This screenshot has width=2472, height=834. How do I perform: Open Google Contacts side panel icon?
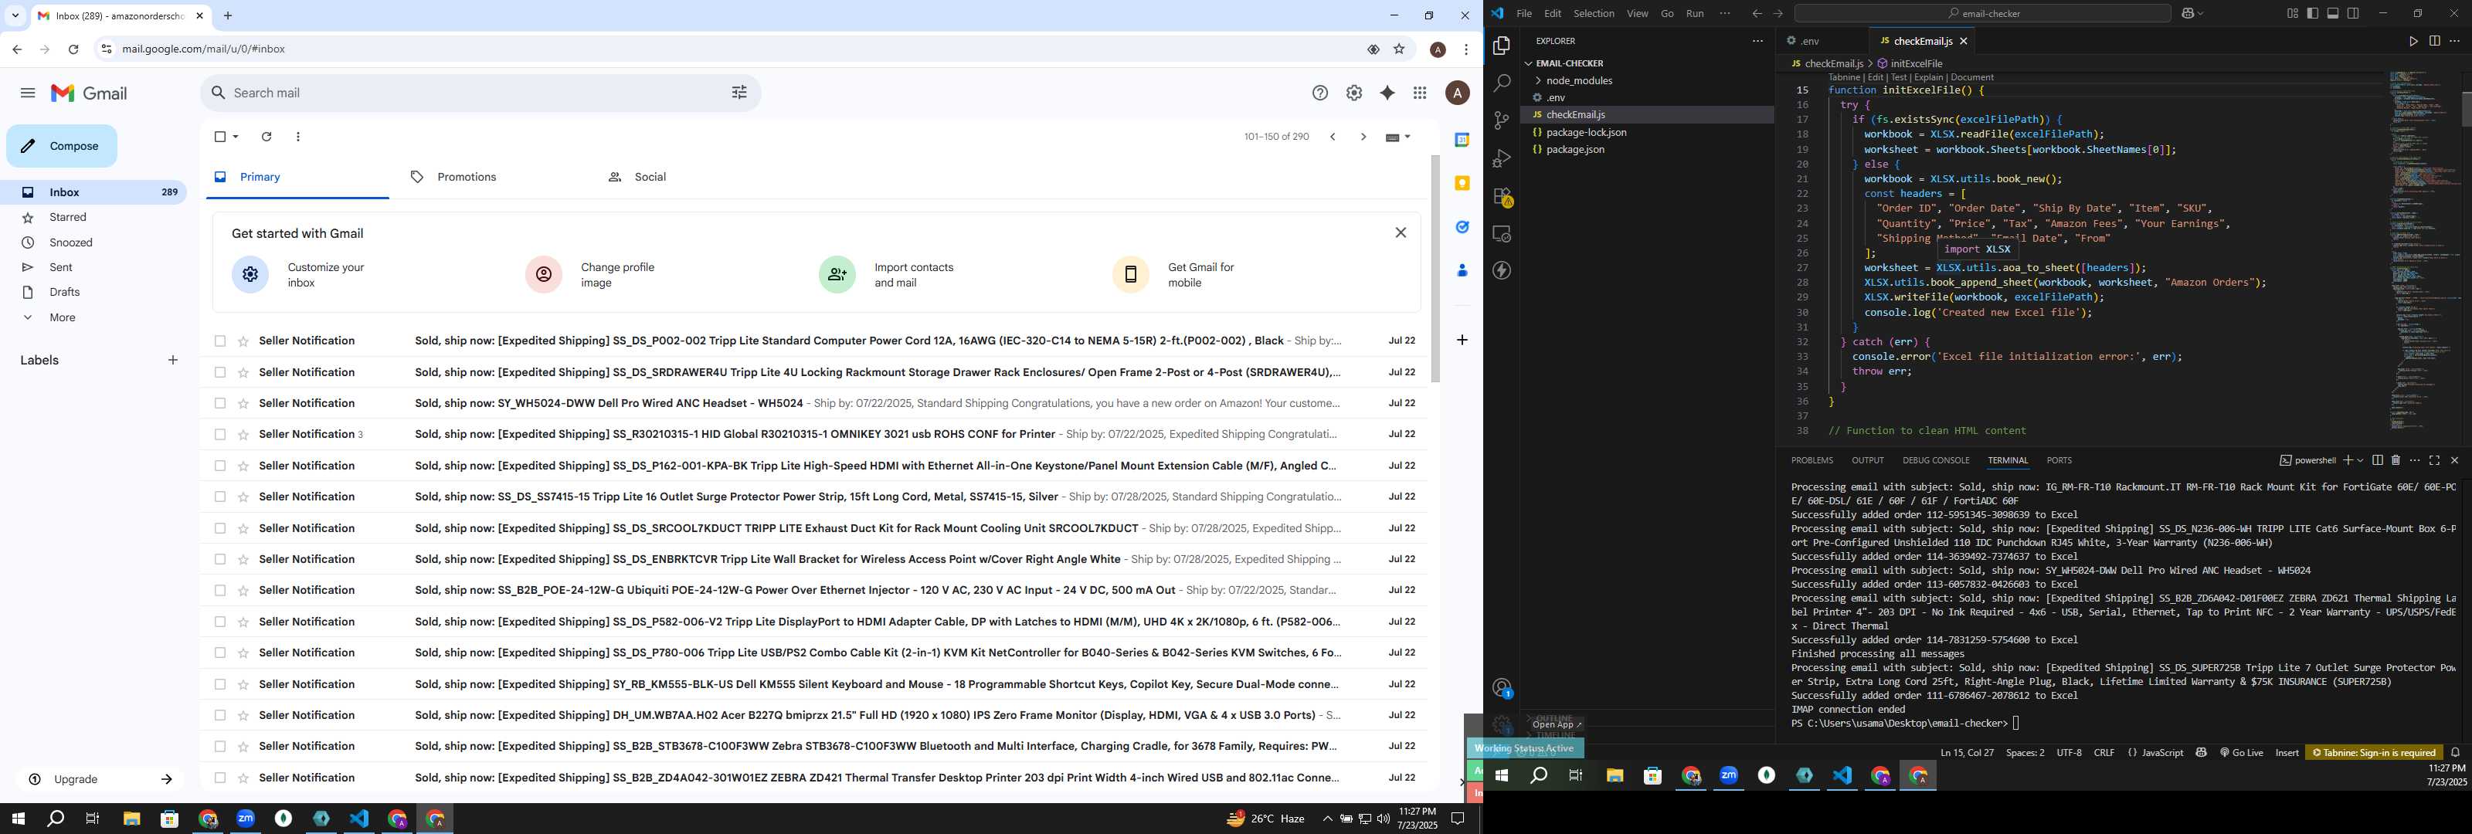[1462, 270]
